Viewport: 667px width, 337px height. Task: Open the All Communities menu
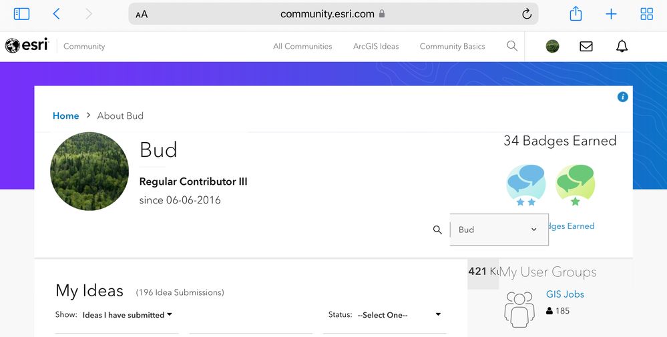click(302, 47)
